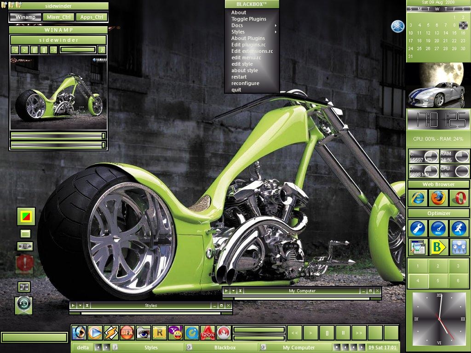
Task: Click date 15 in the calendar
Action: [454, 33]
